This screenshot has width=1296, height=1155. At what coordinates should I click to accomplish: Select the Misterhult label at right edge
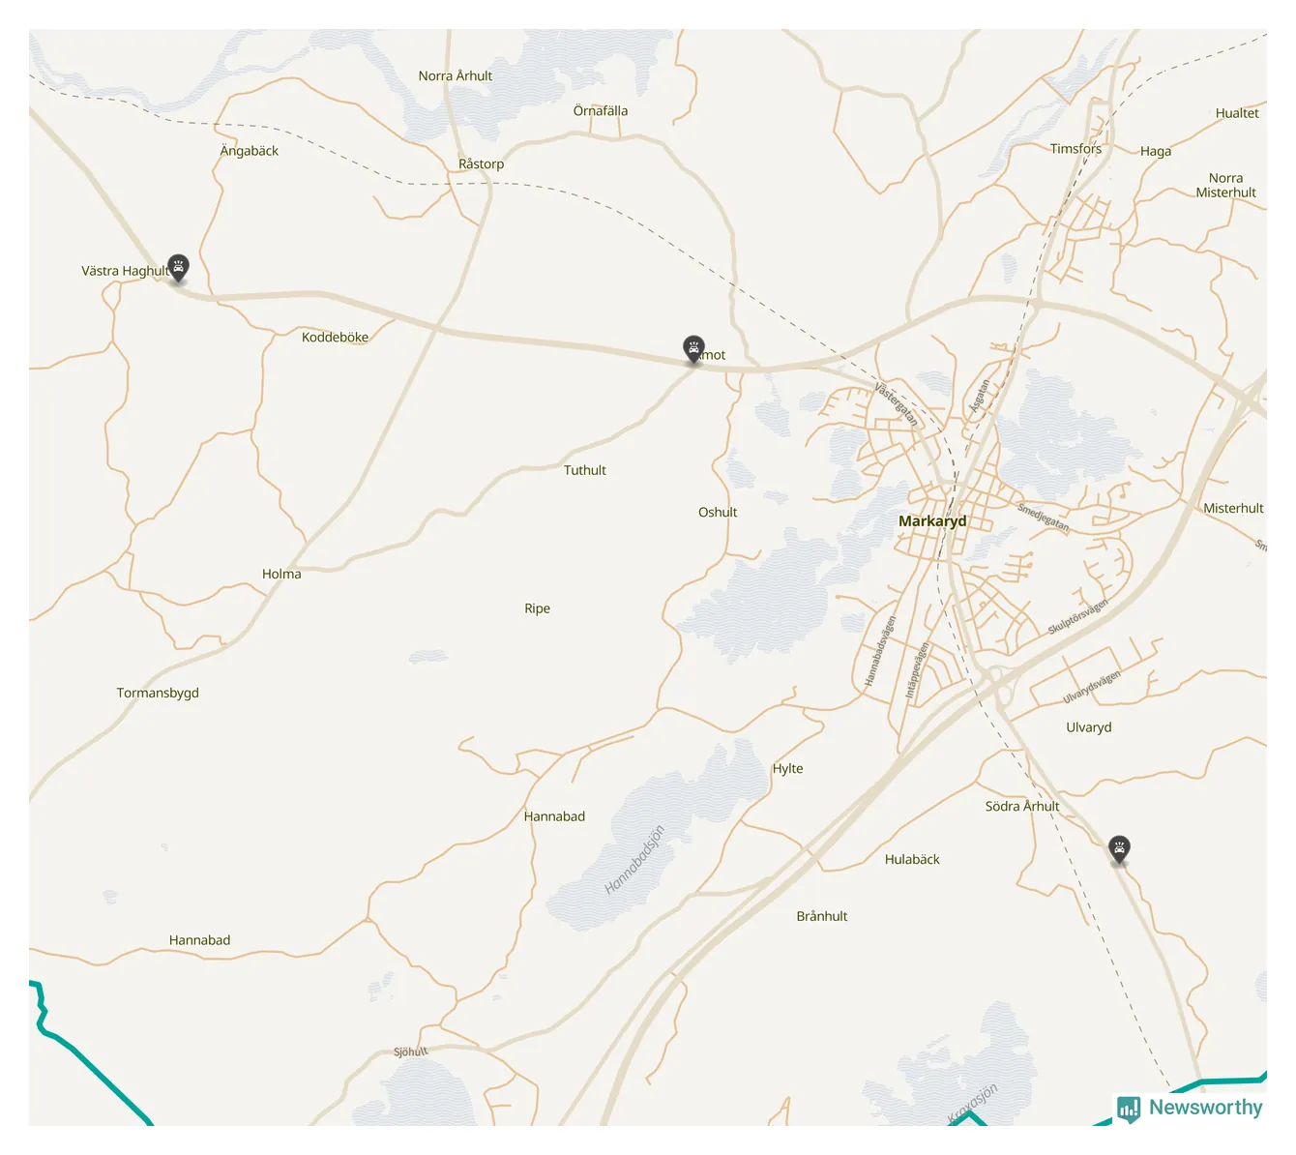1233,509
